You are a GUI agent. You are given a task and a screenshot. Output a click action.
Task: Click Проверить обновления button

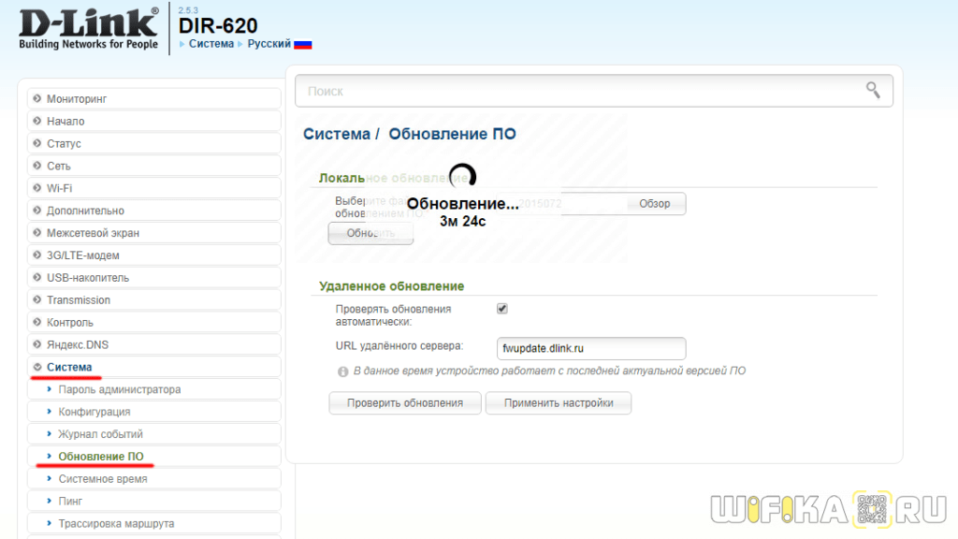coord(405,402)
